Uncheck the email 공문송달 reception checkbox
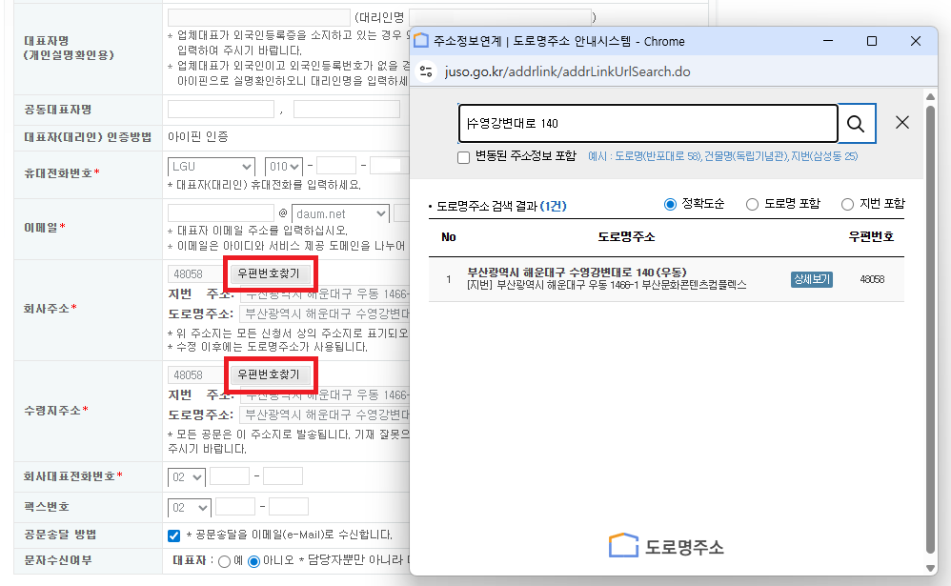 [173, 535]
